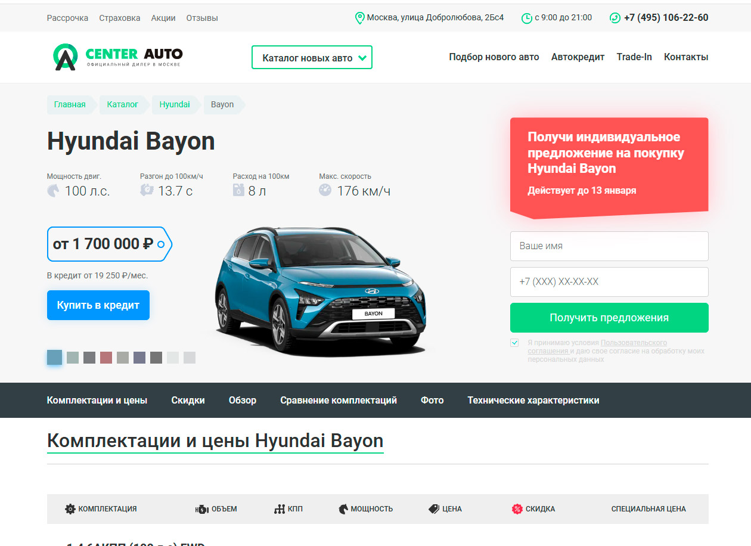Screen dimensions: 751x546
Task: Click the engine icon in the Объем column
Action: [x=201, y=509]
